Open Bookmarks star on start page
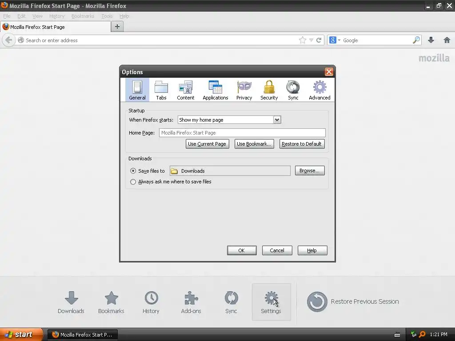Screen dimensions: 455x341 pyautogui.click(x=111, y=302)
